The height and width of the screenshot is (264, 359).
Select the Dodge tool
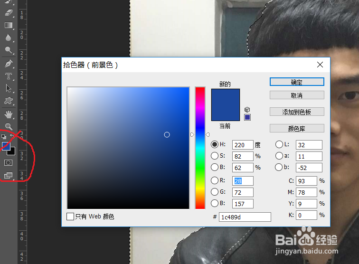[x=9, y=50]
